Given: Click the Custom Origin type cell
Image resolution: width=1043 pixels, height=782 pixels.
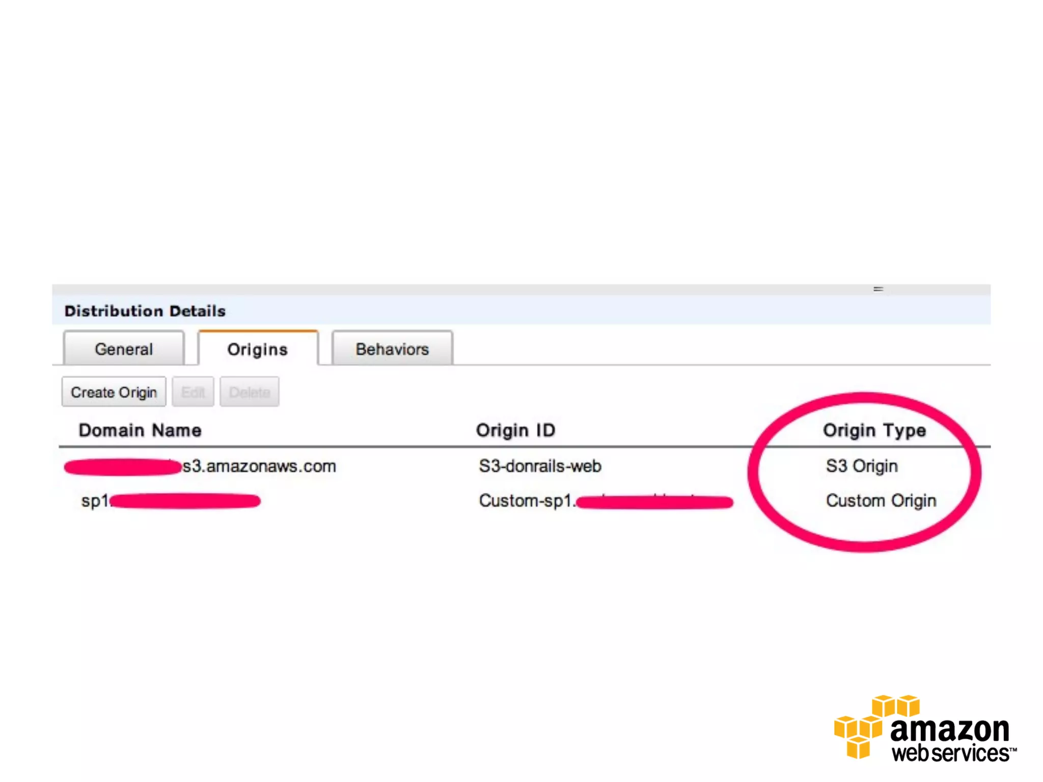Looking at the screenshot, I should [881, 500].
